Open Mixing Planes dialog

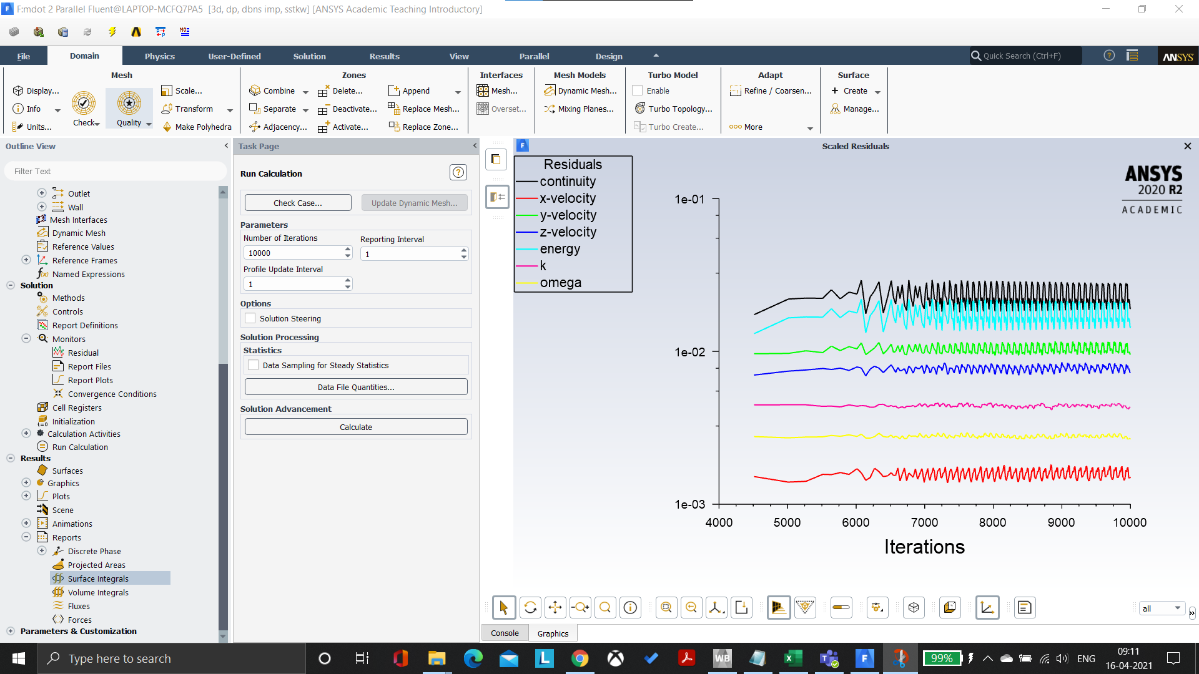coord(579,109)
